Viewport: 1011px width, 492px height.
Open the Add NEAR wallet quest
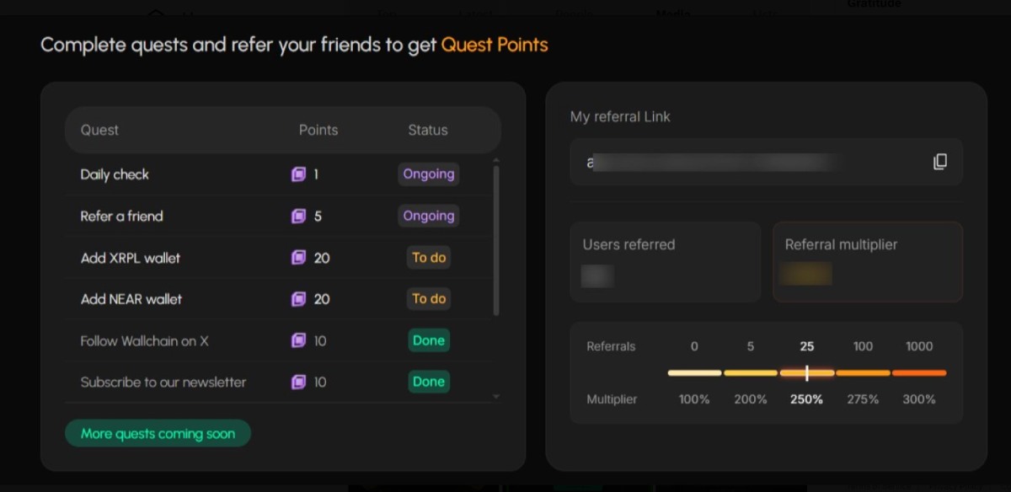(131, 299)
